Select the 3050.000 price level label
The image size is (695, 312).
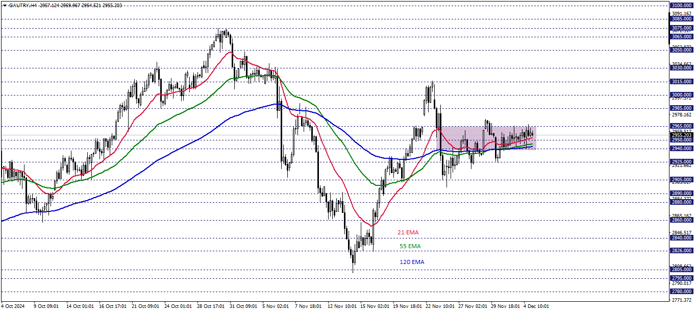click(x=681, y=50)
